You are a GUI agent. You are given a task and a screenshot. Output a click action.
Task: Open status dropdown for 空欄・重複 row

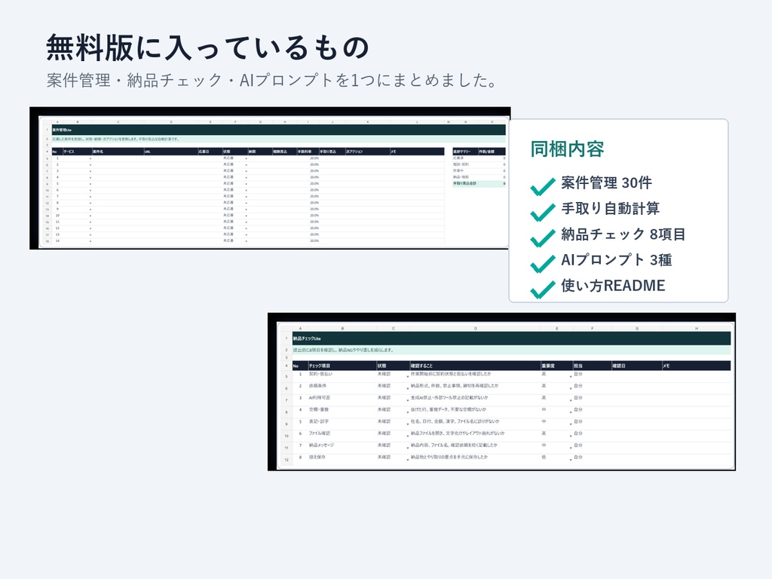(408, 411)
